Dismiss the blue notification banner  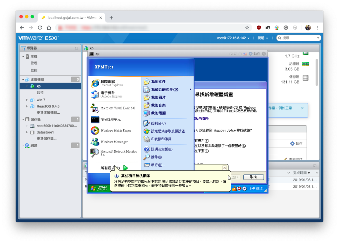click(x=302, y=108)
